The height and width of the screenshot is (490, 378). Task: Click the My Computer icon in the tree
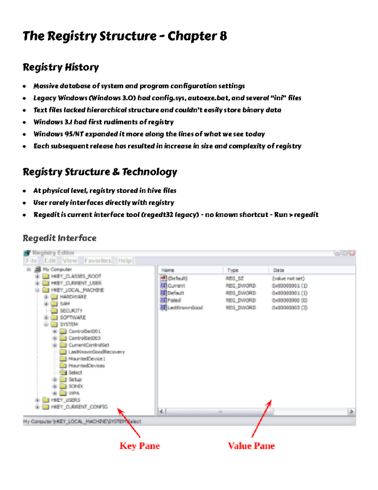tap(37, 269)
